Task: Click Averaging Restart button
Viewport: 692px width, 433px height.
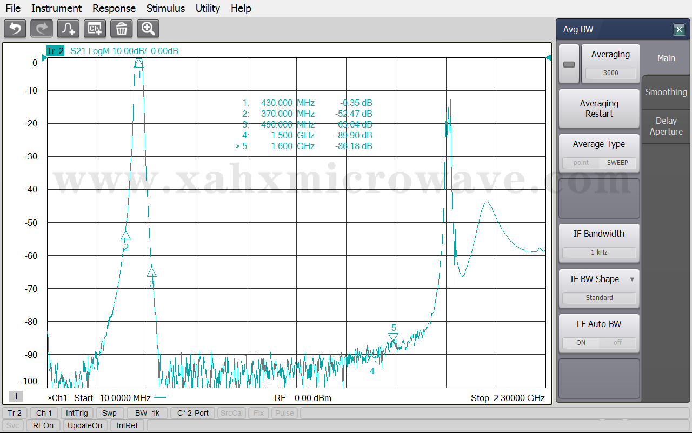Action: pyautogui.click(x=599, y=109)
